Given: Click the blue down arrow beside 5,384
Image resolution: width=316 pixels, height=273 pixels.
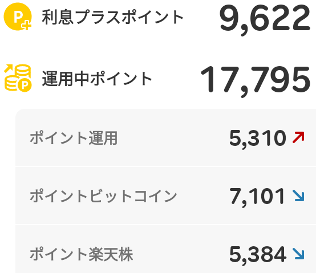Looking at the screenshot, I should (x=298, y=254).
